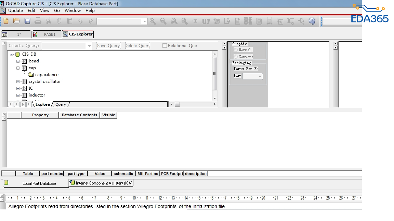The width and height of the screenshot is (394, 221).
Task: Open the Internet Component Assistant (ICA) tab
Action: click(x=101, y=183)
